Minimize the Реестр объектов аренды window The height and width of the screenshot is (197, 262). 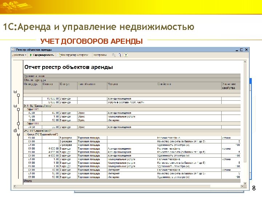coord(237,50)
